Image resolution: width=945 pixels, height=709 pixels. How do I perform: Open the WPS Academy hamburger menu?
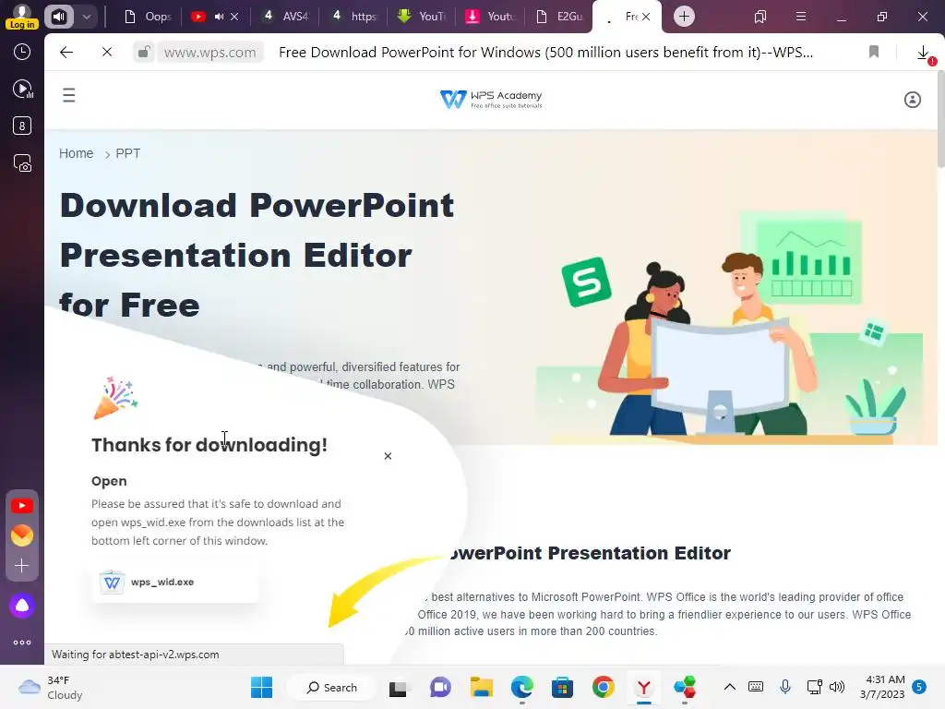69,95
